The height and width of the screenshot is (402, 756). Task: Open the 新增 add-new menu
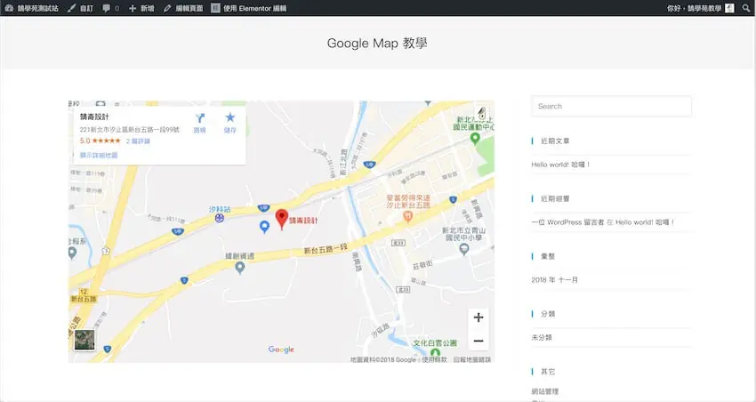pos(141,8)
